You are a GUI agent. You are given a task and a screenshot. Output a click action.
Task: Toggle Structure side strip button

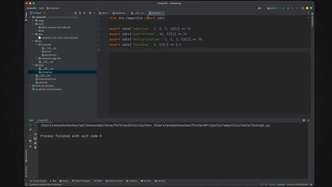(26, 171)
